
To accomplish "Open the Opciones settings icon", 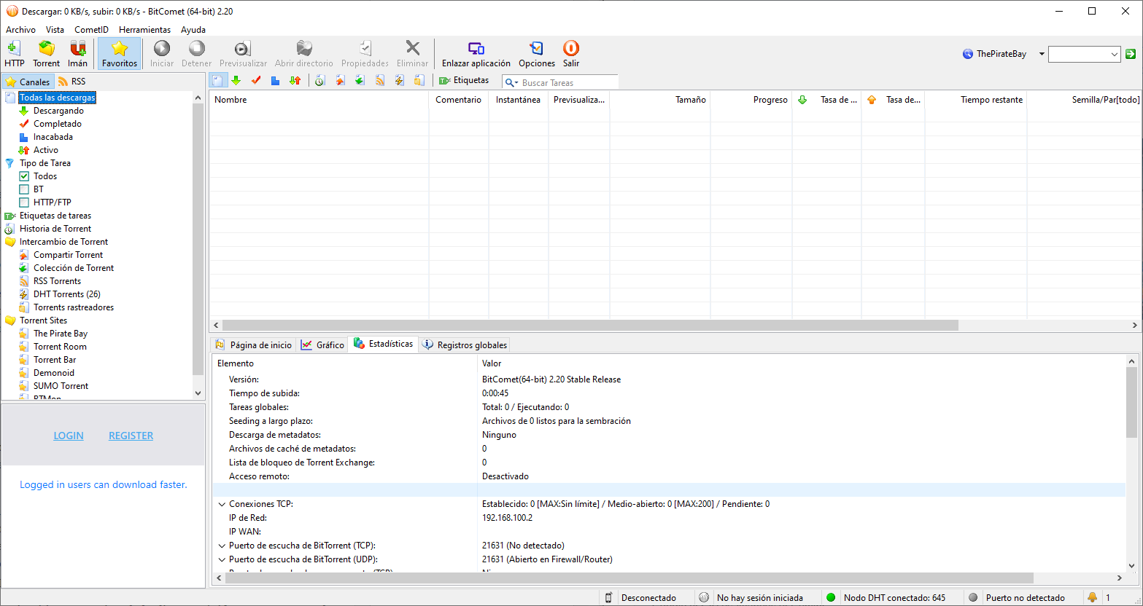I will coord(537,54).
